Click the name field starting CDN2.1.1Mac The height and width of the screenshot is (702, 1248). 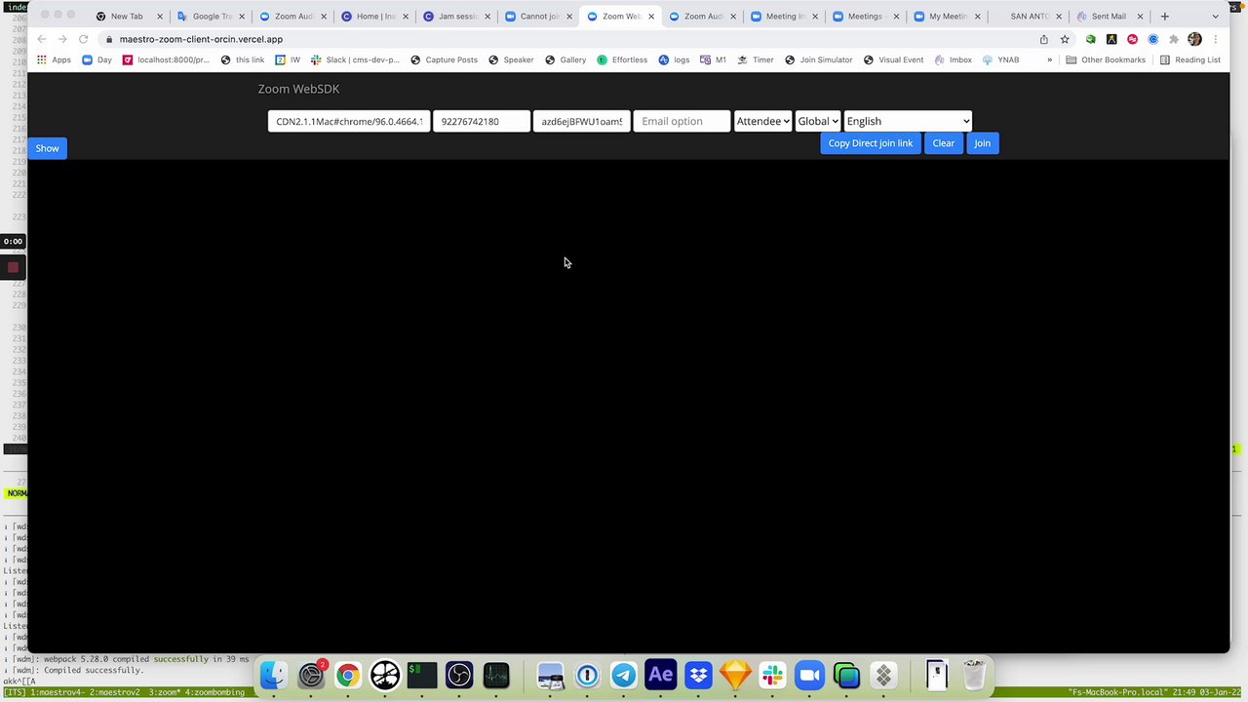pyautogui.click(x=349, y=121)
